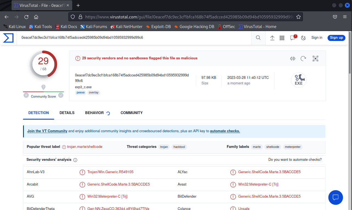Open the graph view icon
This screenshot has width=352, height=210.
pos(315,58)
